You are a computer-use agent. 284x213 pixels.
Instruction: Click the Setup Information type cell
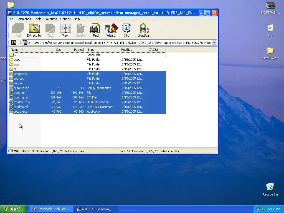point(99,88)
